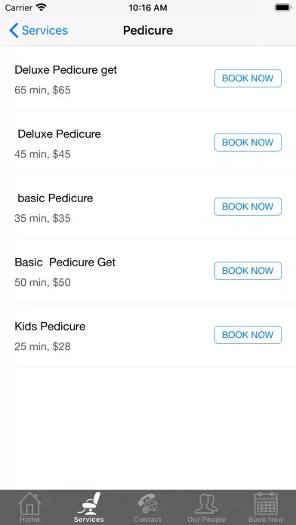Viewport: 296px width, 525px height.
Task: Tap the 10:16 AM clock in status bar
Action: [x=148, y=8]
